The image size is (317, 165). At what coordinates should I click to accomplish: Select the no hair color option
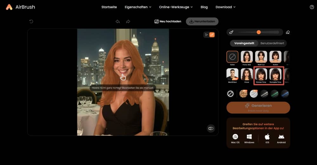pyautogui.click(x=230, y=94)
